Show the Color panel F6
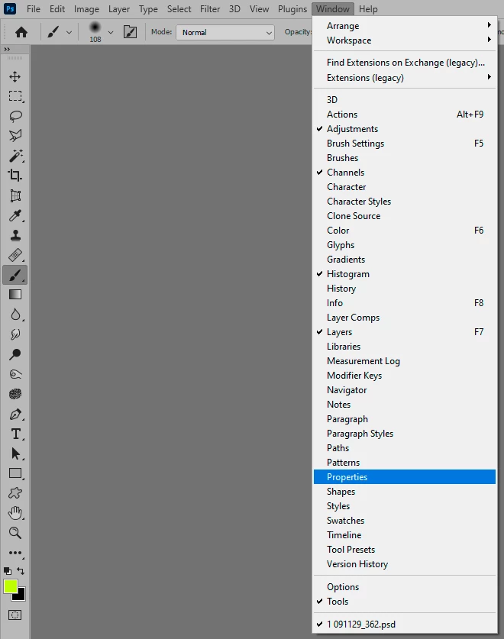 click(405, 231)
